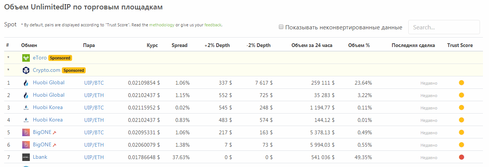Open UIP/ETH pair link for Lbank
Screen dimensions: 489x167
pyautogui.click(x=94, y=157)
